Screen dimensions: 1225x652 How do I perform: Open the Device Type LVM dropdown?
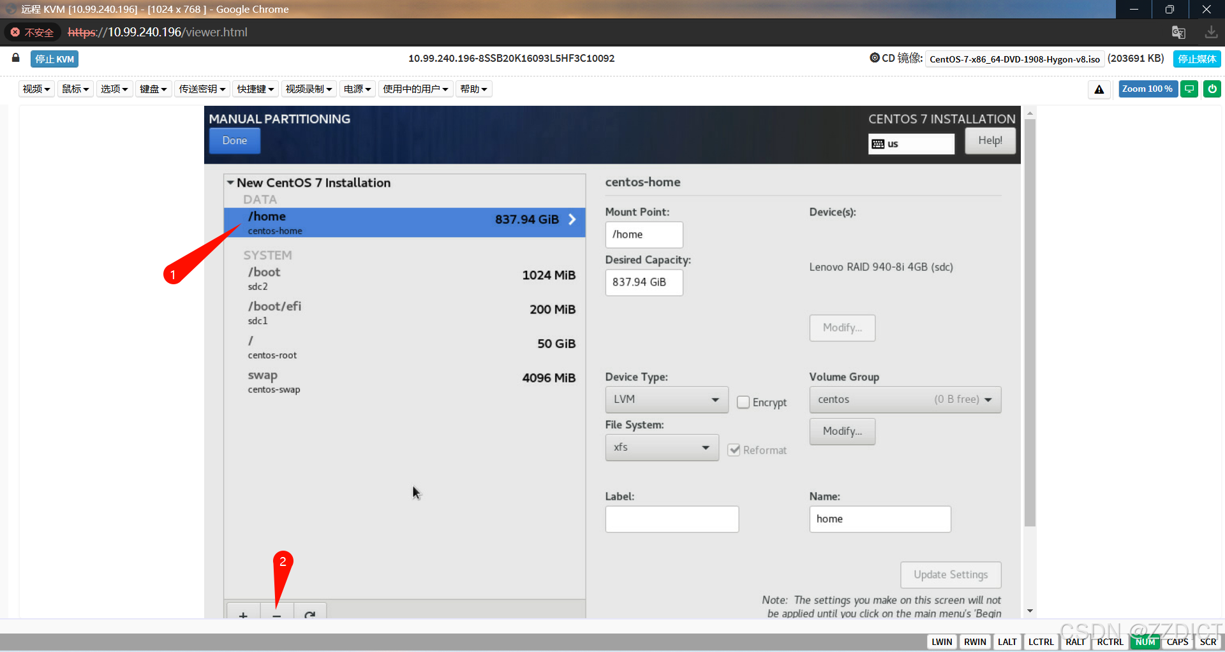click(x=666, y=400)
